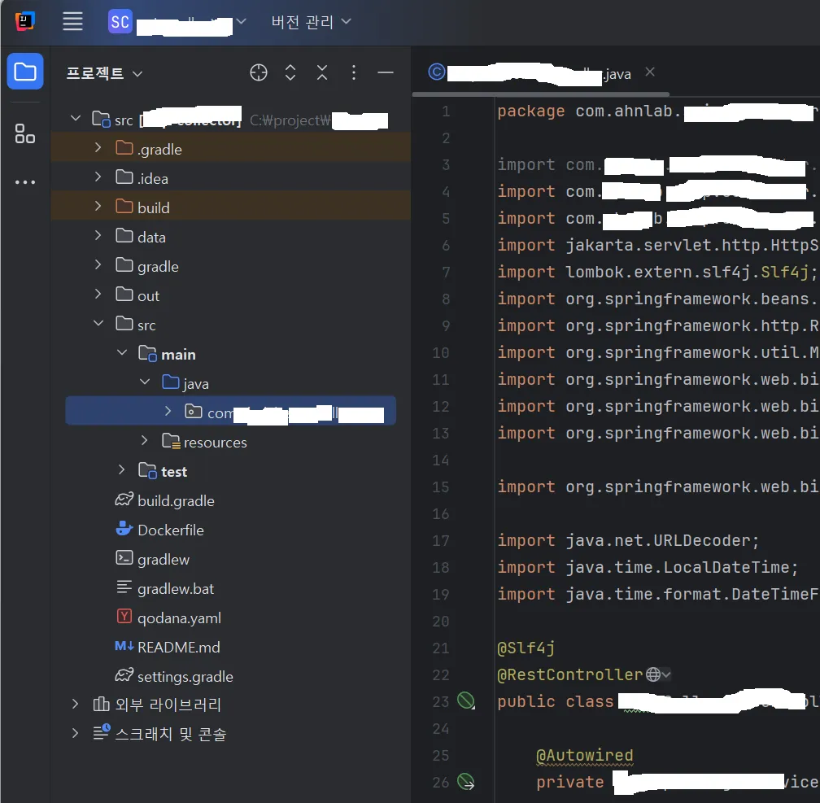Image resolution: width=820 pixels, height=803 pixels.
Task: Hide the project panel with minimize icon
Action: pyautogui.click(x=386, y=73)
